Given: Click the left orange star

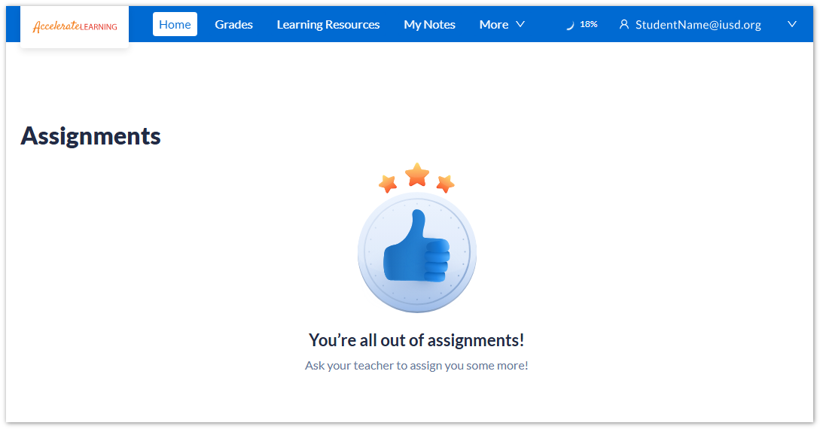Looking at the screenshot, I should [x=388, y=183].
